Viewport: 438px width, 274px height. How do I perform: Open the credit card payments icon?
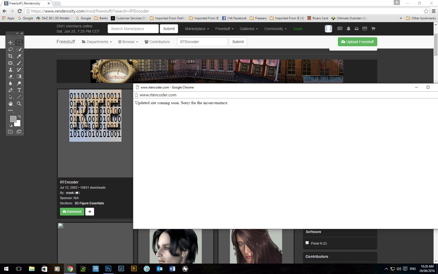(x=365, y=28)
